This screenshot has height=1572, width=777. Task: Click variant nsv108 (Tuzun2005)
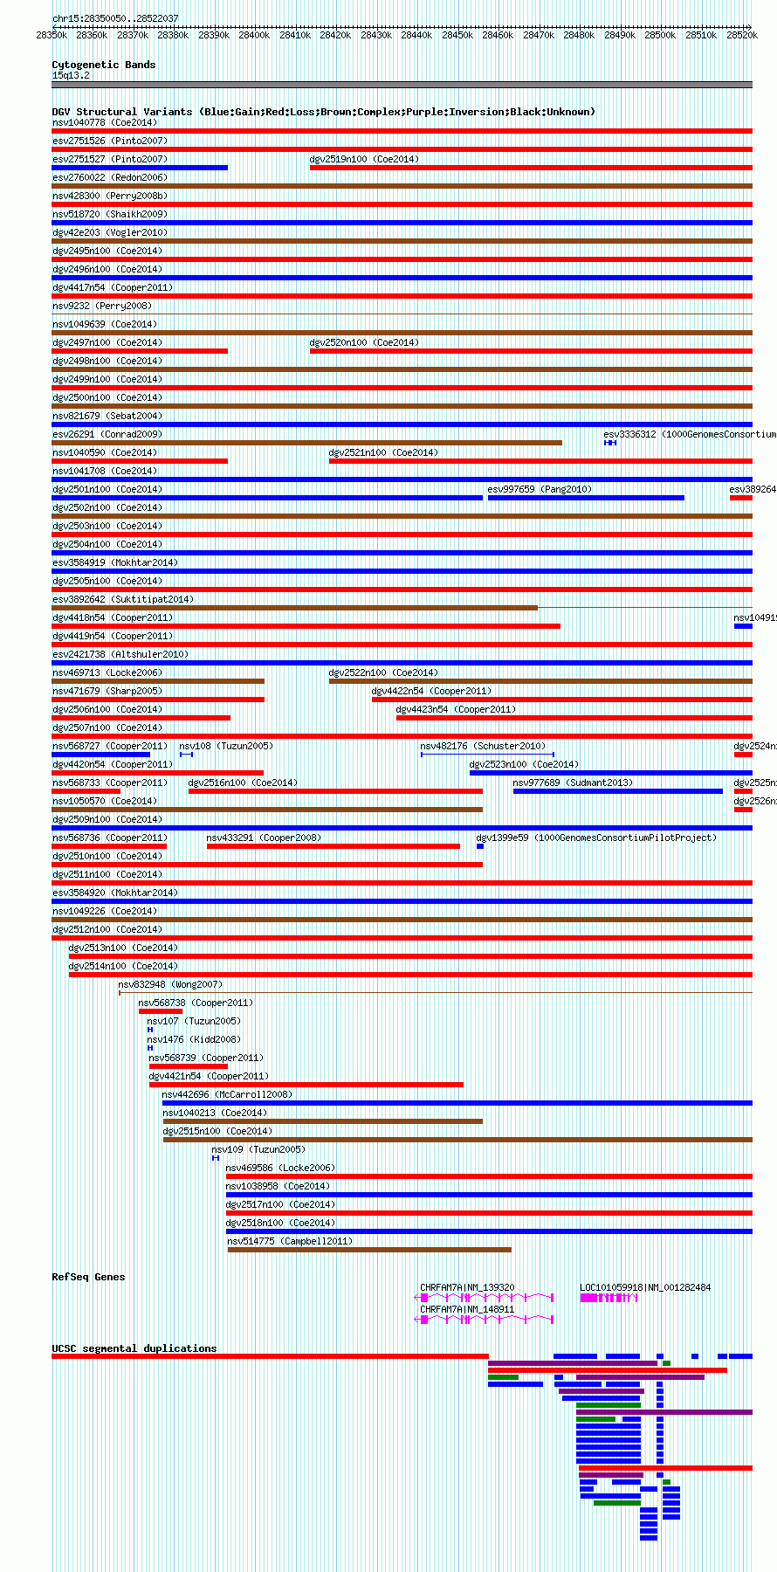coord(226,747)
